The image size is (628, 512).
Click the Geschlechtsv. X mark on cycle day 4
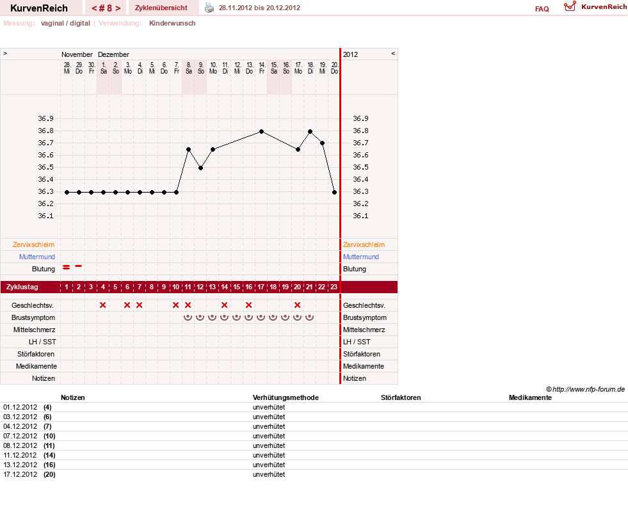click(103, 305)
